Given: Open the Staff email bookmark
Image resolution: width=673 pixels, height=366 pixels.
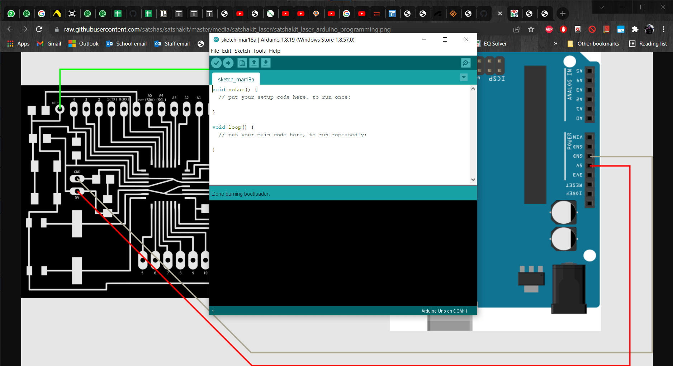Looking at the screenshot, I should tap(172, 44).
